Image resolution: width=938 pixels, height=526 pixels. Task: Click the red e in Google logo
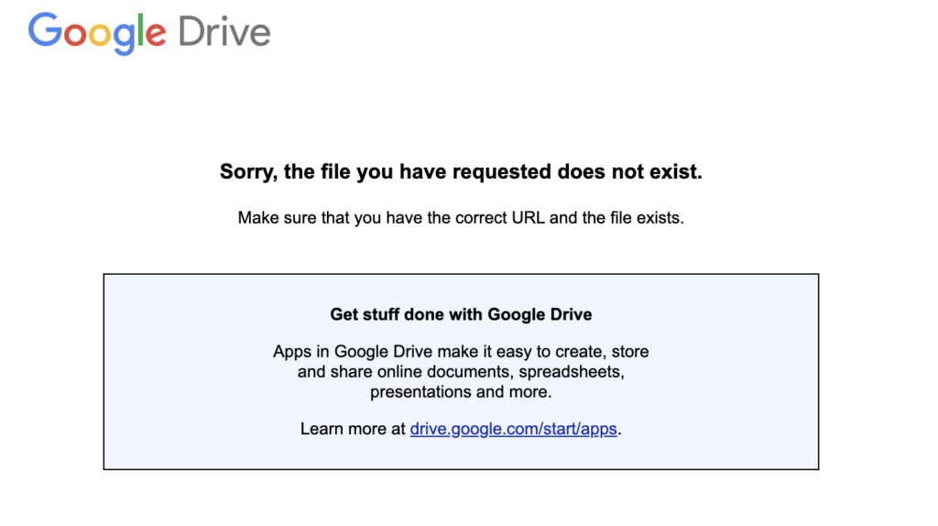[x=156, y=35]
